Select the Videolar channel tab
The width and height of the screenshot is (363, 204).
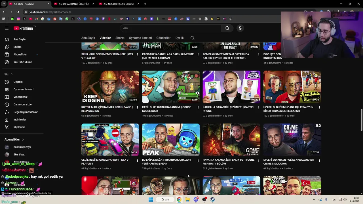105,38
